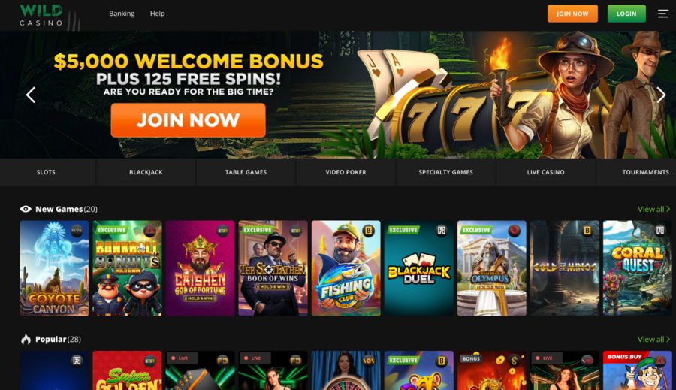
Task: Click provider badge on Fishing Club tile
Action: tap(368, 231)
